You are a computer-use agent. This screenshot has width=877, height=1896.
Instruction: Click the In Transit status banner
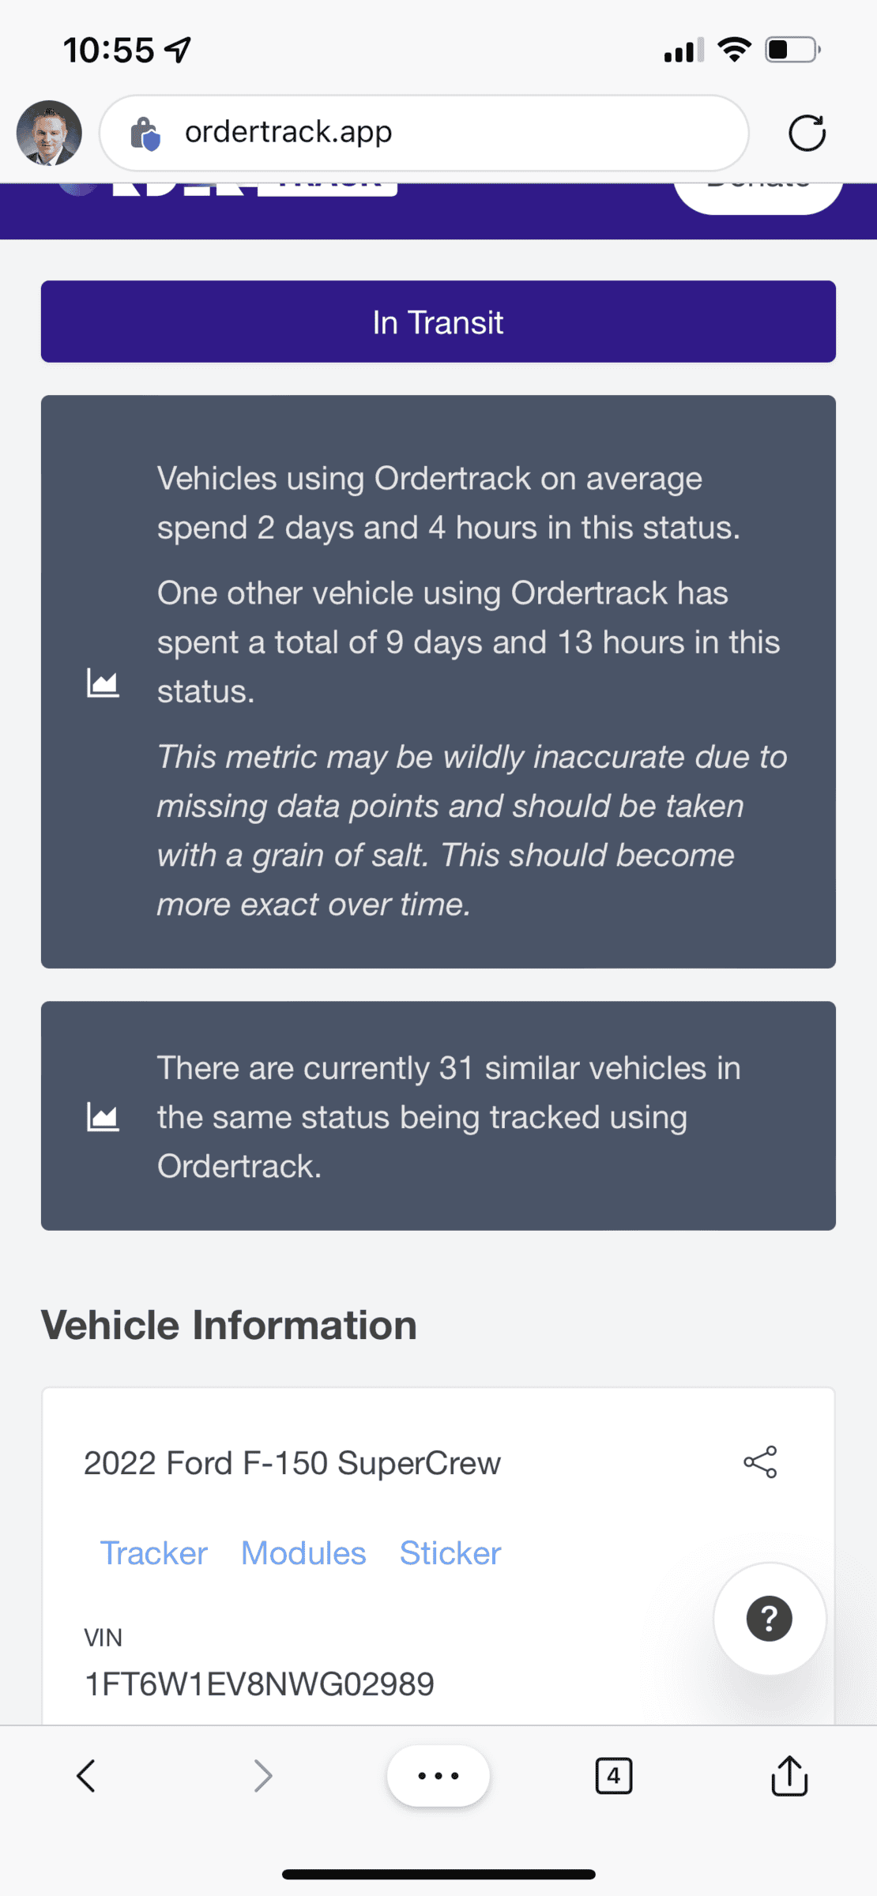(438, 322)
